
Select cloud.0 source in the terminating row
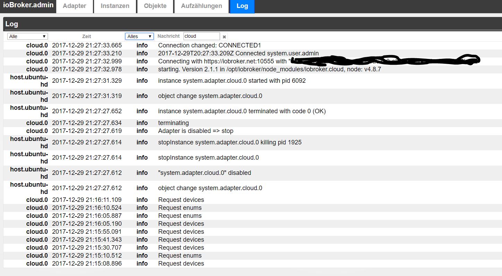37,123
